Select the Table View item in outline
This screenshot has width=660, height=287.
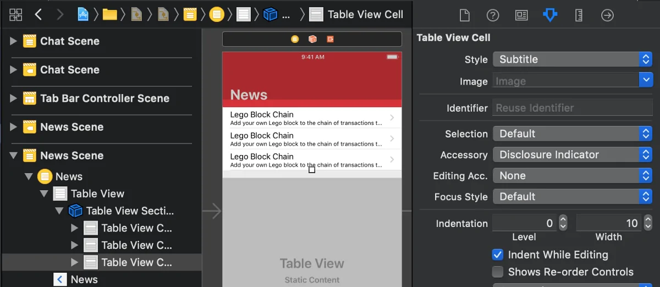point(97,194)
